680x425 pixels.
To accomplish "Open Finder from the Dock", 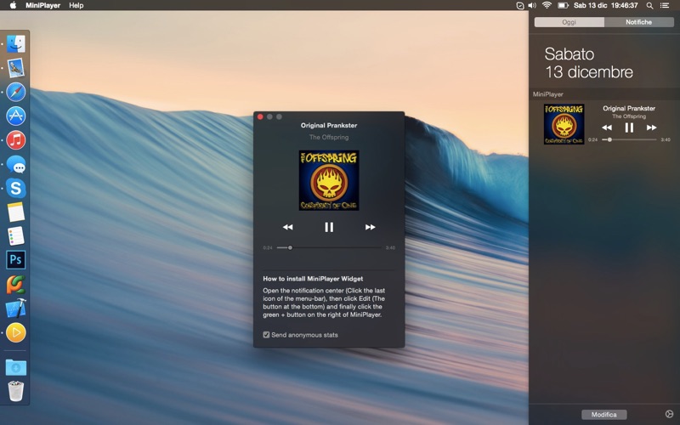I will click(x=16, y=44).
